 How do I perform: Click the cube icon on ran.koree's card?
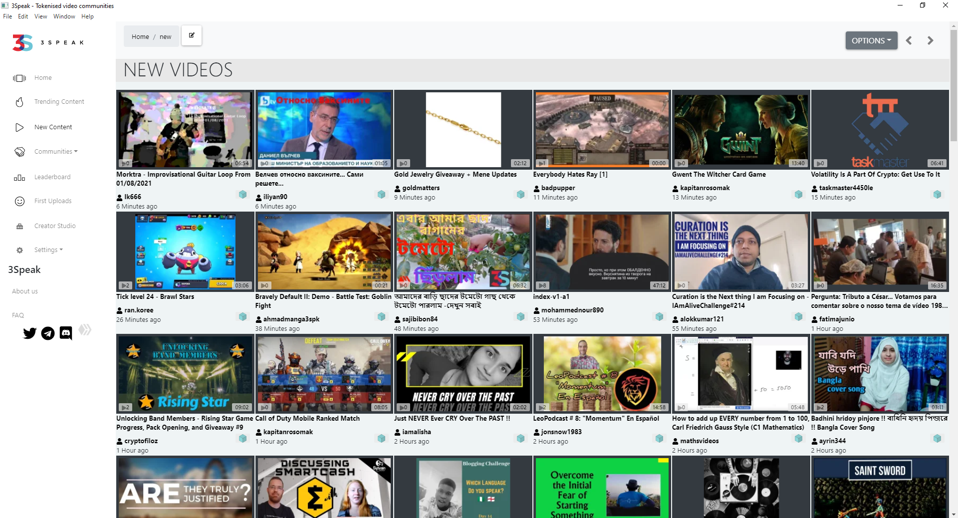pos(242,316)
